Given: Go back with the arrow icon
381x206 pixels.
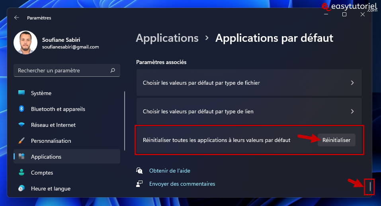Looking at the screenshot, I should pyautogui.click(x=17, y=17).
